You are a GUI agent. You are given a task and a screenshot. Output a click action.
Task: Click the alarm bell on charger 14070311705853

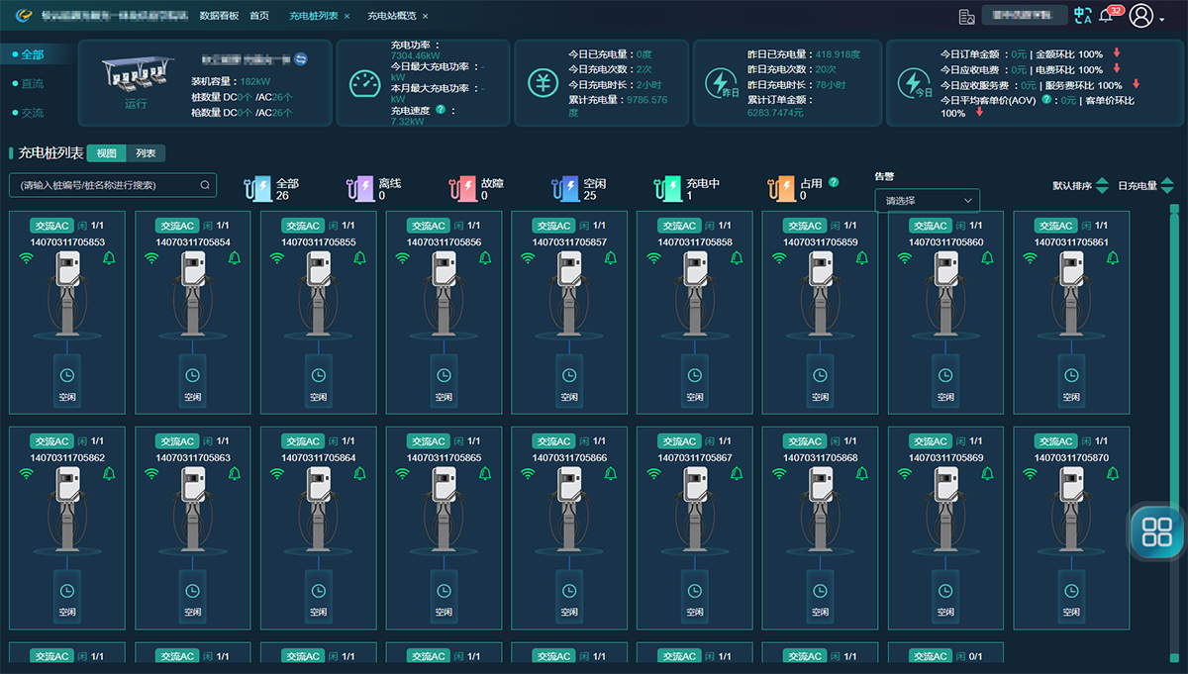(x=109, y=258)
